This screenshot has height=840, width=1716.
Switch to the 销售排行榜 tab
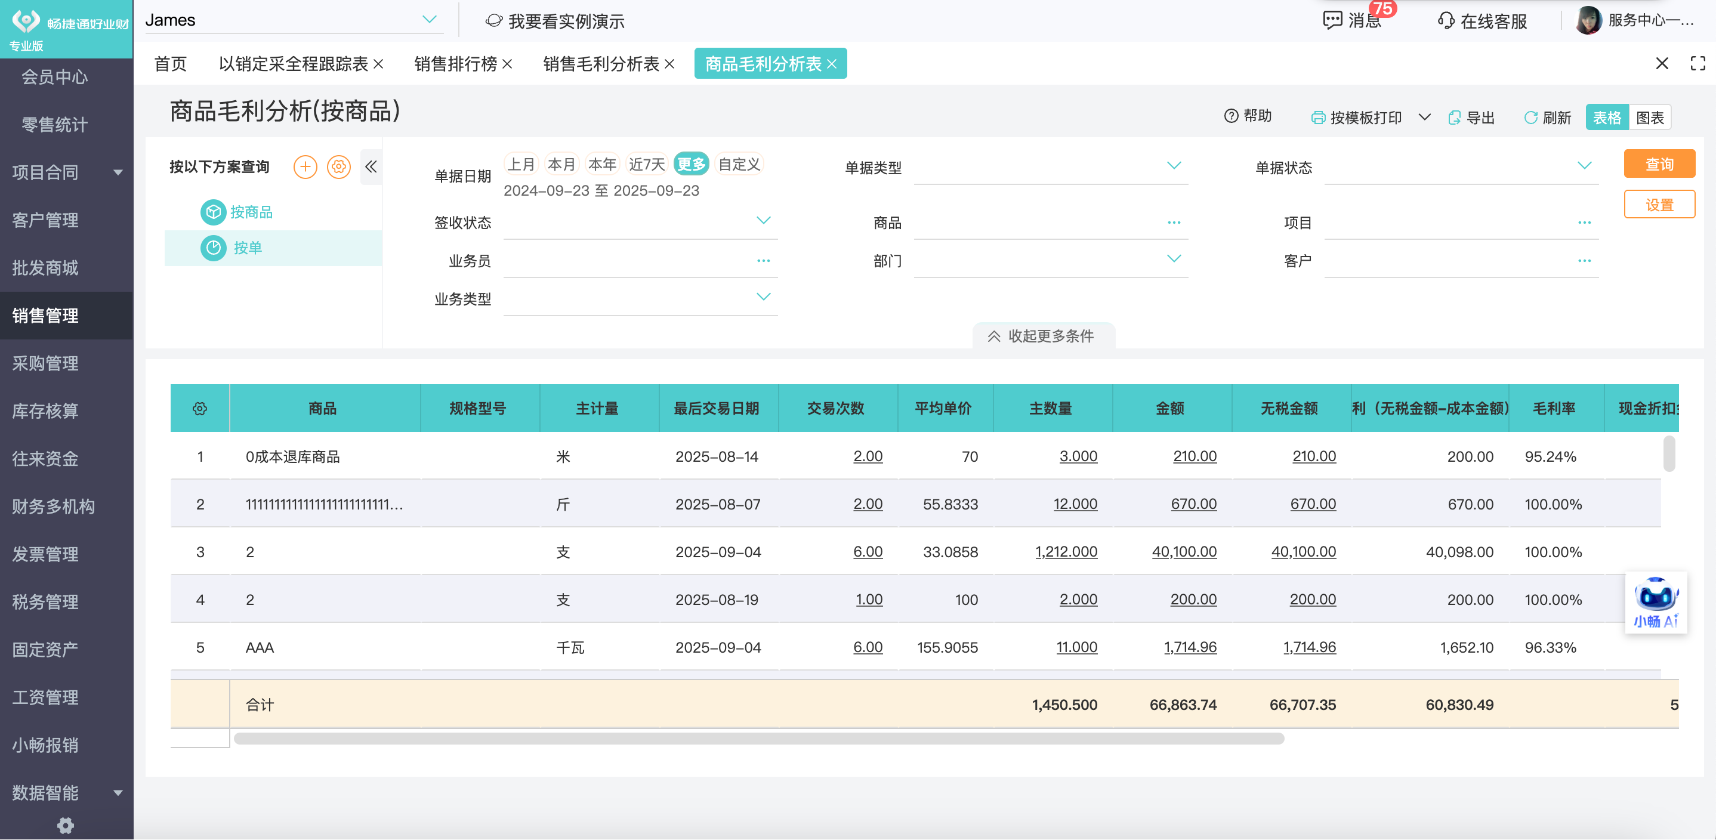click(456, 64)
